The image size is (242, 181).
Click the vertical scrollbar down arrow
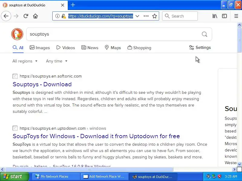(x=239, y=164)
